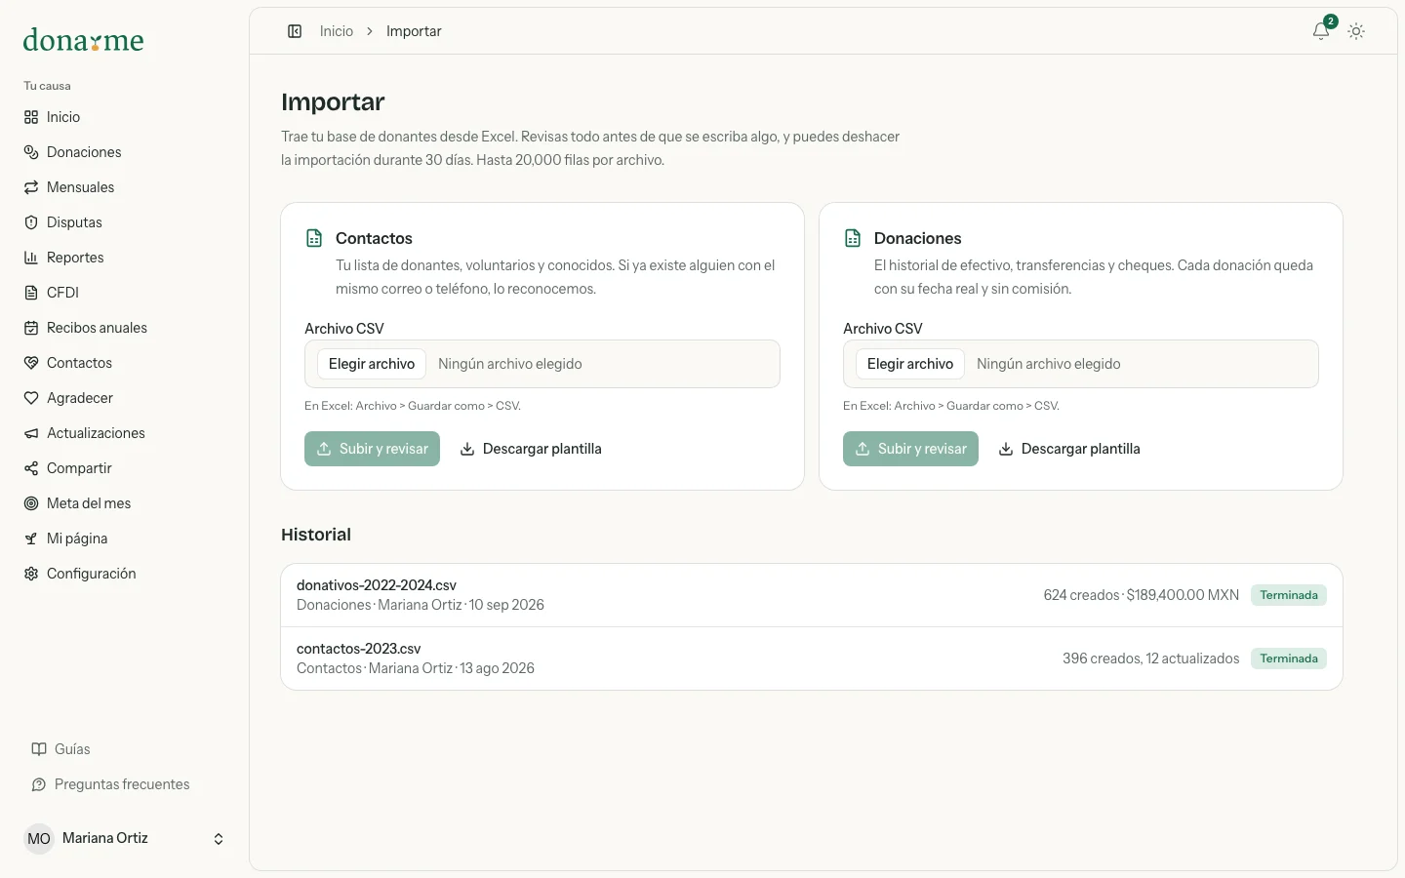Open contactos-2023.csv history row
Viewport: 1405px width, 878px height.
(x=812, y=658)
